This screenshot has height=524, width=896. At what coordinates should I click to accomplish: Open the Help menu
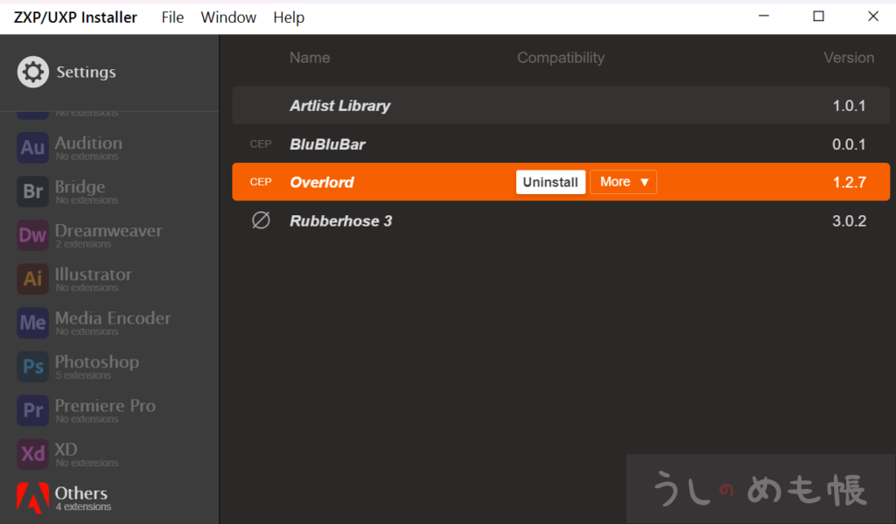(x=289, y=17)
